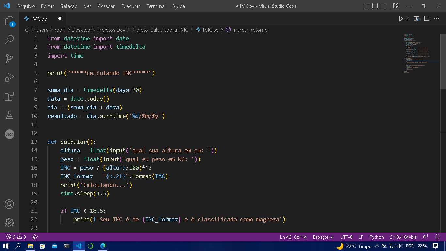This screenshot has height=251, width=446.
Task: Split the editor to the right
Action: (x=427, y=19)
